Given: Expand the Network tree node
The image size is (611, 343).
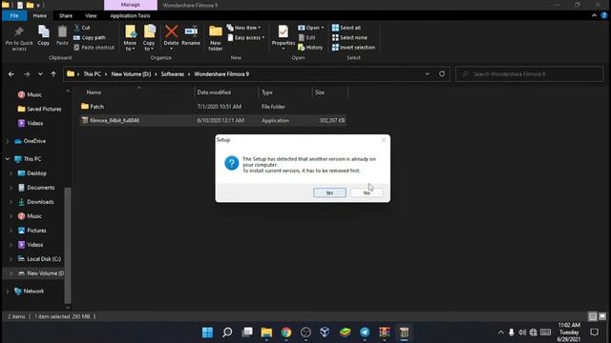Looking at the screenshot, I should [8, 291].
